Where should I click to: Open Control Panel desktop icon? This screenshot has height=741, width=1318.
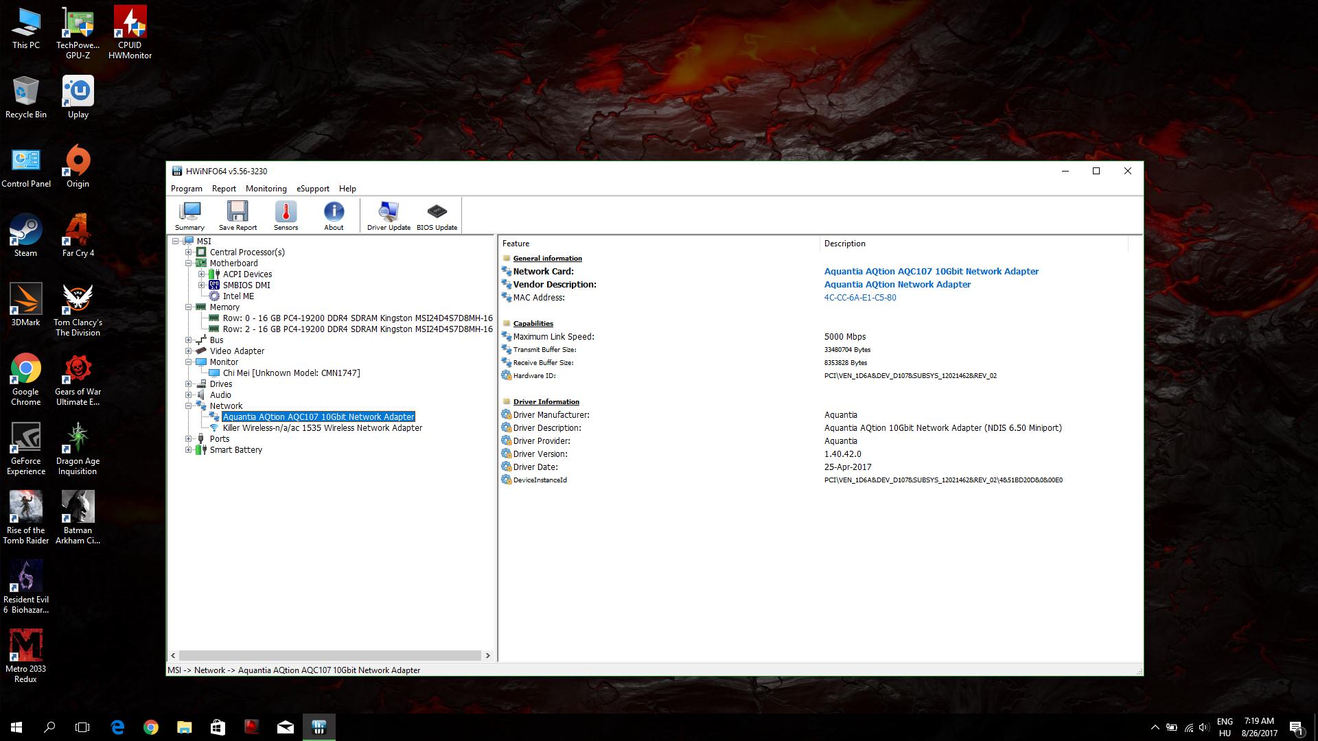click(26, 167)
